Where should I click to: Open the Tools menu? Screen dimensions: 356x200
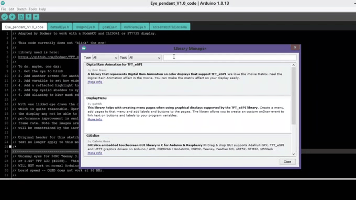[32, 9]
